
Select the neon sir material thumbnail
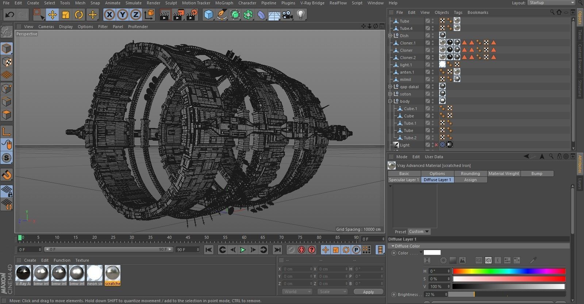click(x=95, y=275)
